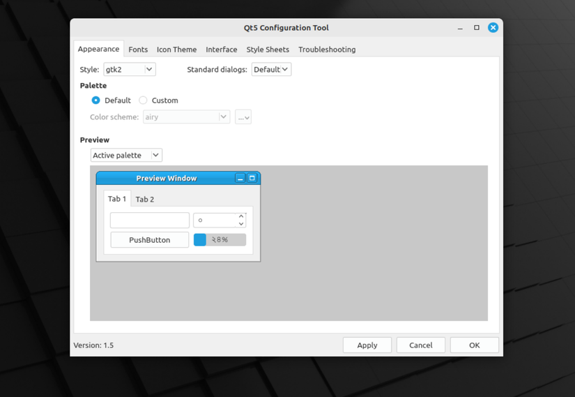Click the Preview Window maximize icon
The width and height of the screenshot is (575, 397).
coord(252,178)
